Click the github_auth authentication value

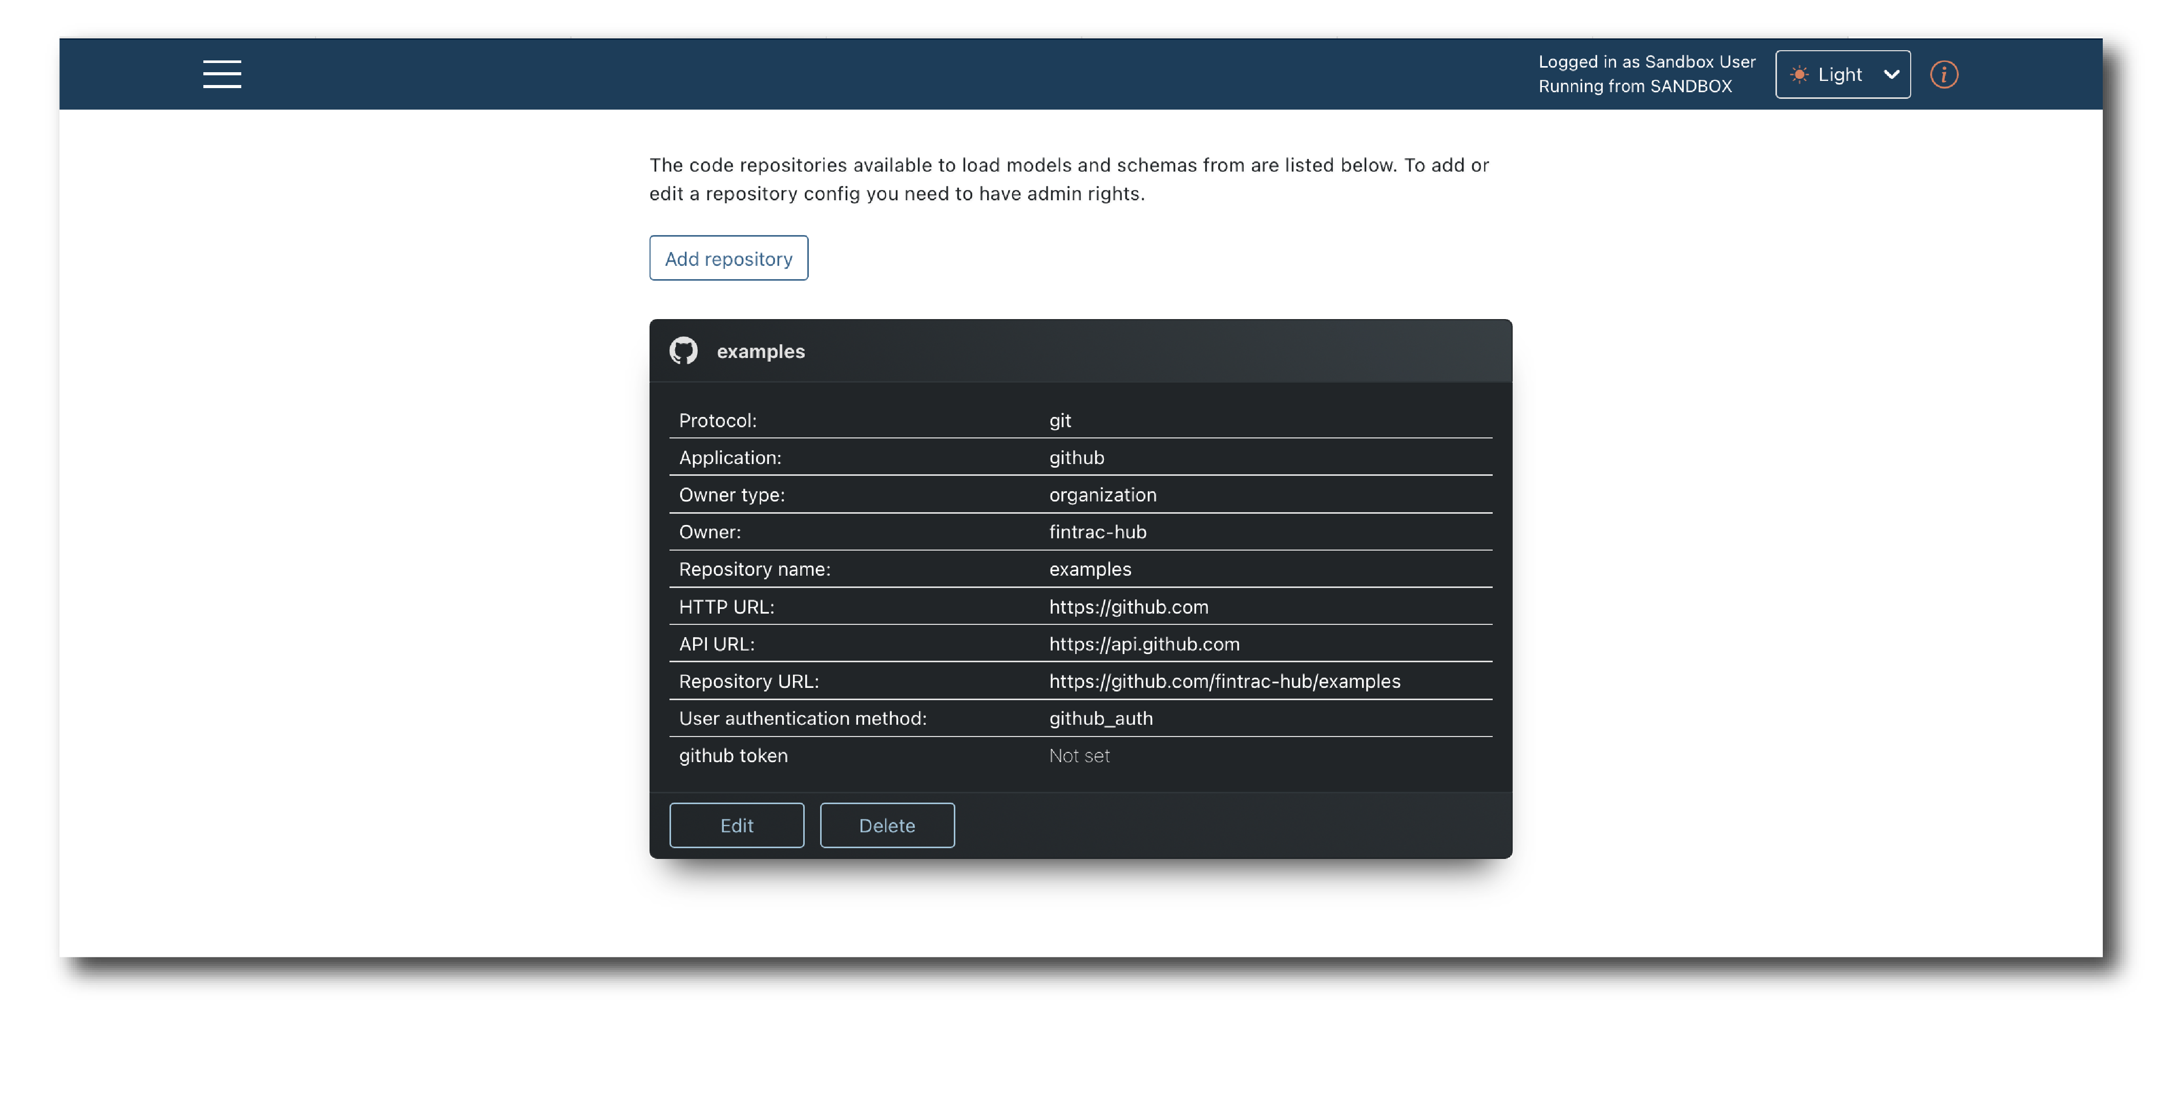(1100, 718)
